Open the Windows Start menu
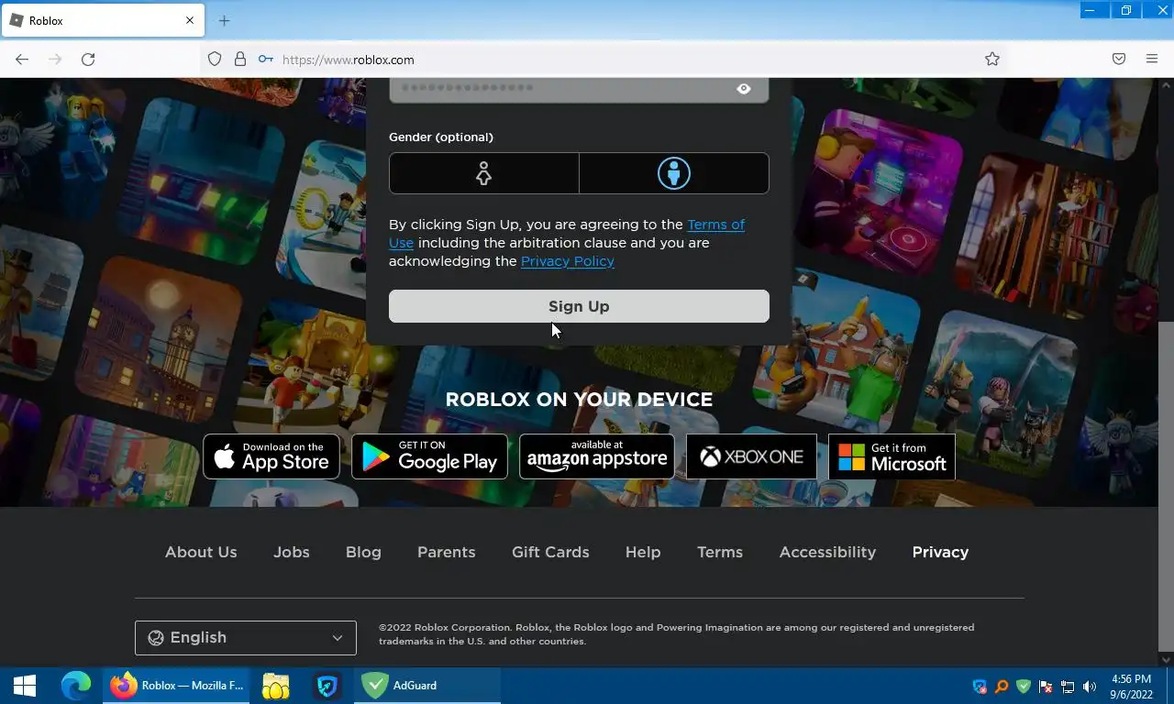The width and height of the screenshot is (1174, 704). pos(25,686)
